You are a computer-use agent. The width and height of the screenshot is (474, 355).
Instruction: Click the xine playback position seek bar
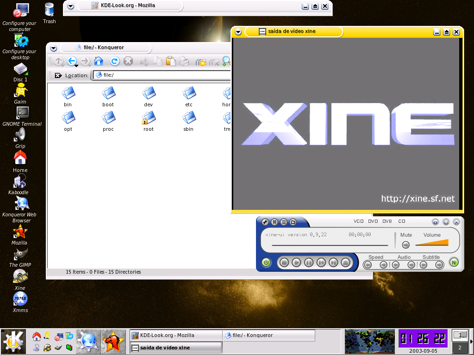point(330,245)
